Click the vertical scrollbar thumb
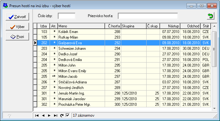The width and height of the screenshot is (220, 121). 214,49
